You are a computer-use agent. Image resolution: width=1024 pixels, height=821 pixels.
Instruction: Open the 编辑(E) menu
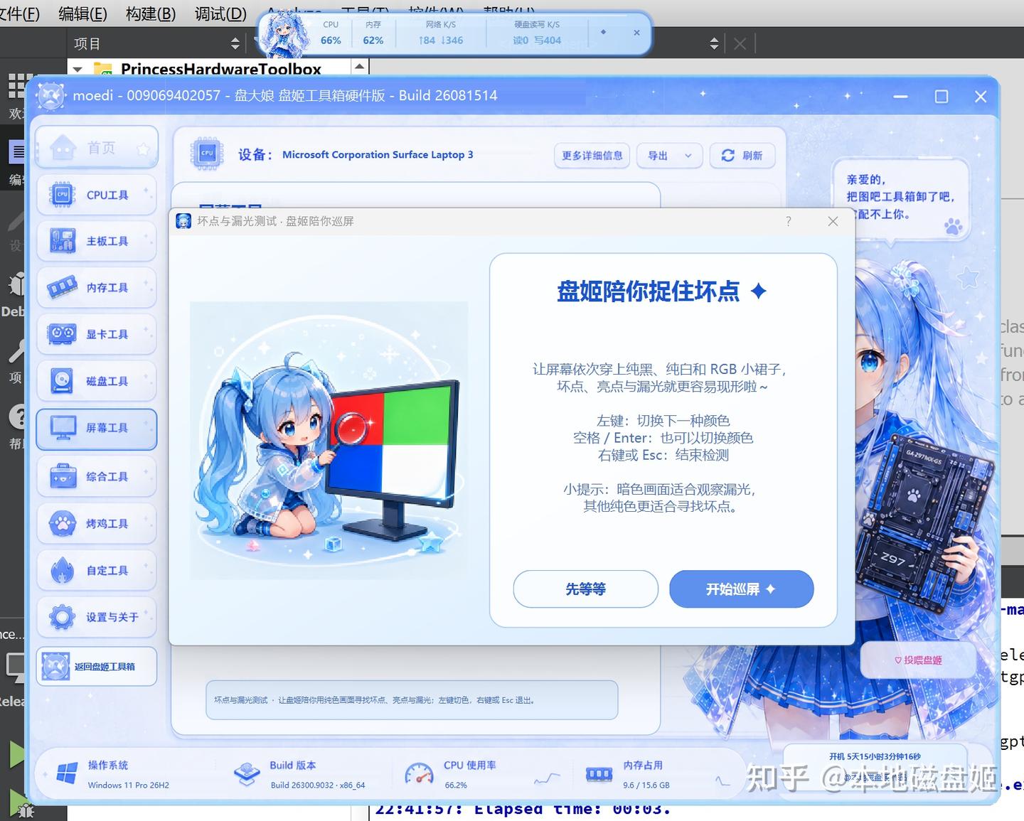tap(82, 14)
